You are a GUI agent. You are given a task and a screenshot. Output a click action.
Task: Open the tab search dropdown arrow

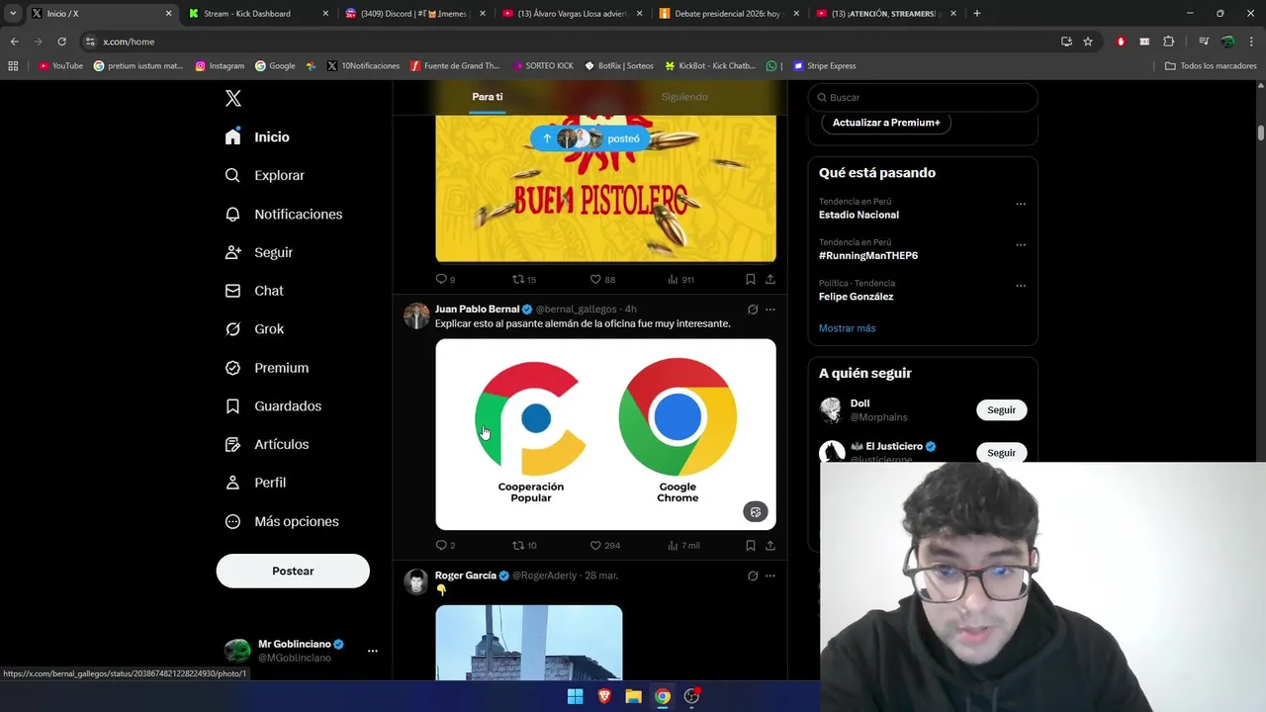[13, 14]
